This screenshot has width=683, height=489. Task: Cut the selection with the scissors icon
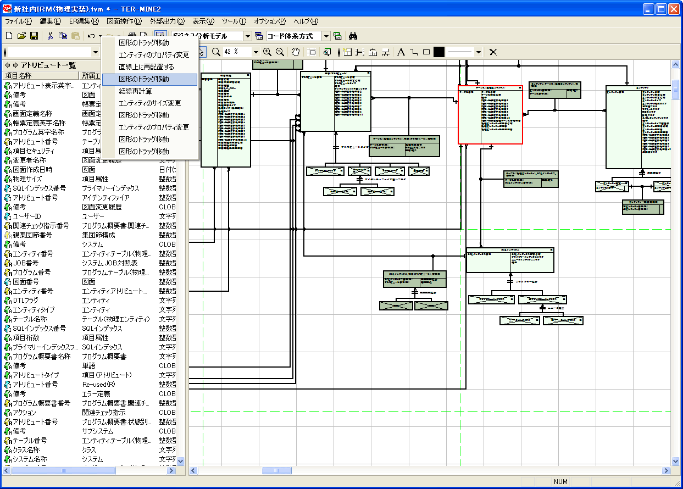[50, 36]
